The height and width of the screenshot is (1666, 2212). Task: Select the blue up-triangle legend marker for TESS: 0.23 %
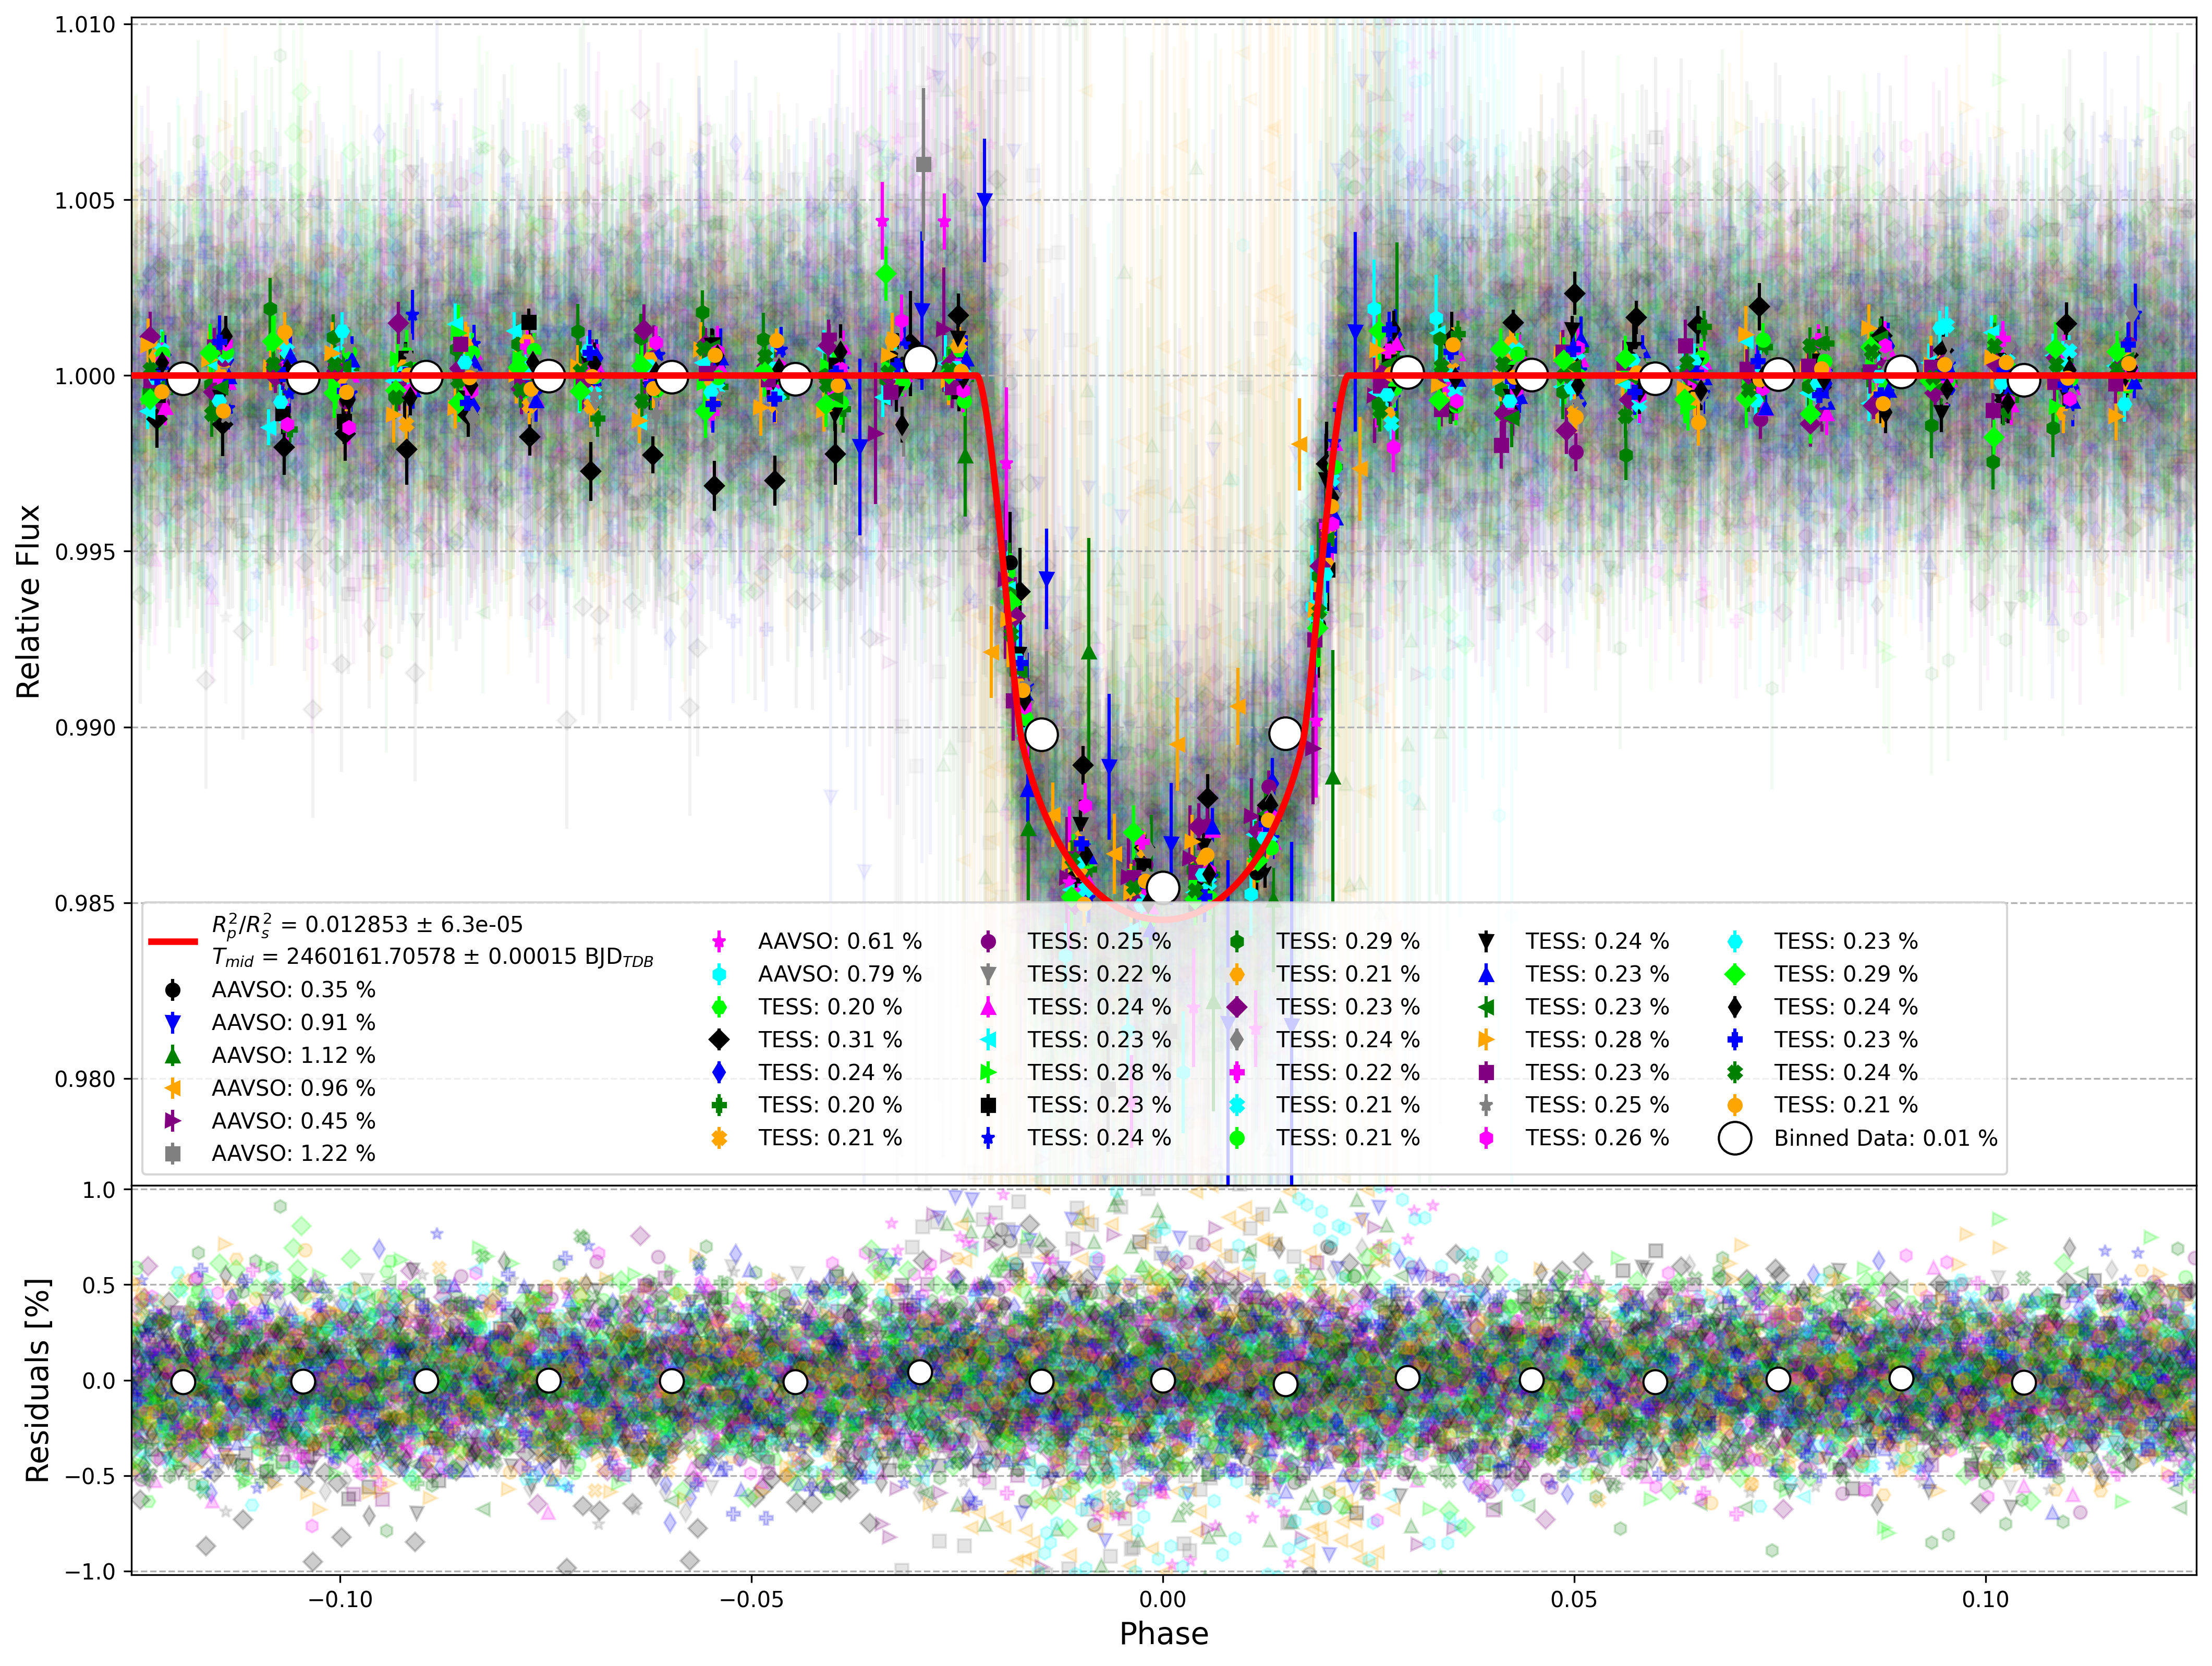point(1486,974)
